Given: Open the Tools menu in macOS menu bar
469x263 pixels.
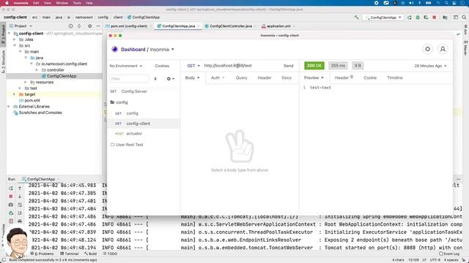Looking at the screenshot, I should click(x=77, y=3).
